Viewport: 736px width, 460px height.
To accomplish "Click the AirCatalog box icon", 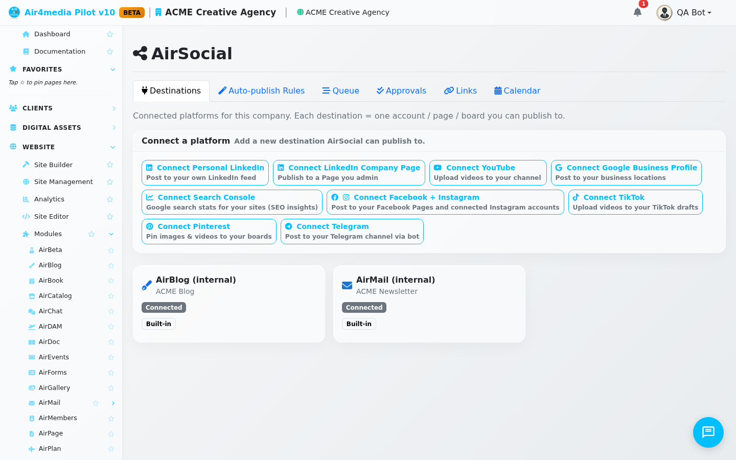I will (x=32, y=296).
